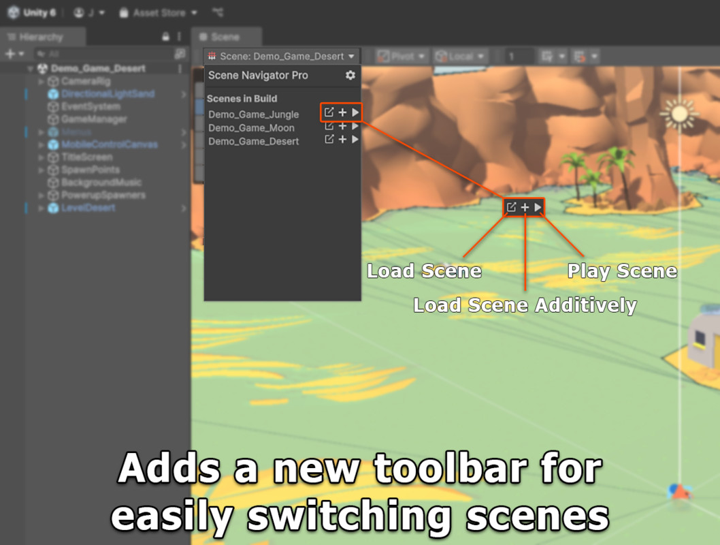
Task: Expand the MobileControlCanvas object
Action: [x=41, y=144]
